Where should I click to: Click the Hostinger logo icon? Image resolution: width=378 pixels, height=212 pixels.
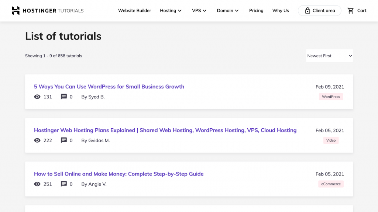[16, 11]
